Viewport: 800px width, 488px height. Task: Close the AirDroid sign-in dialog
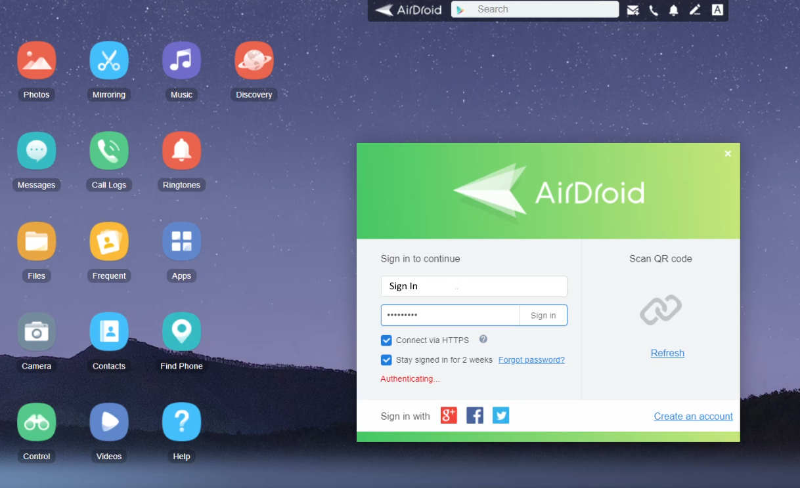(x=728, y=153)
